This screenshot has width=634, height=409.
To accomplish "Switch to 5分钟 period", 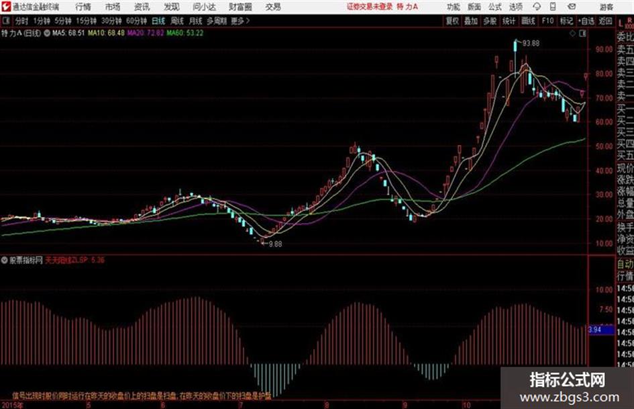I will (63, 21).
